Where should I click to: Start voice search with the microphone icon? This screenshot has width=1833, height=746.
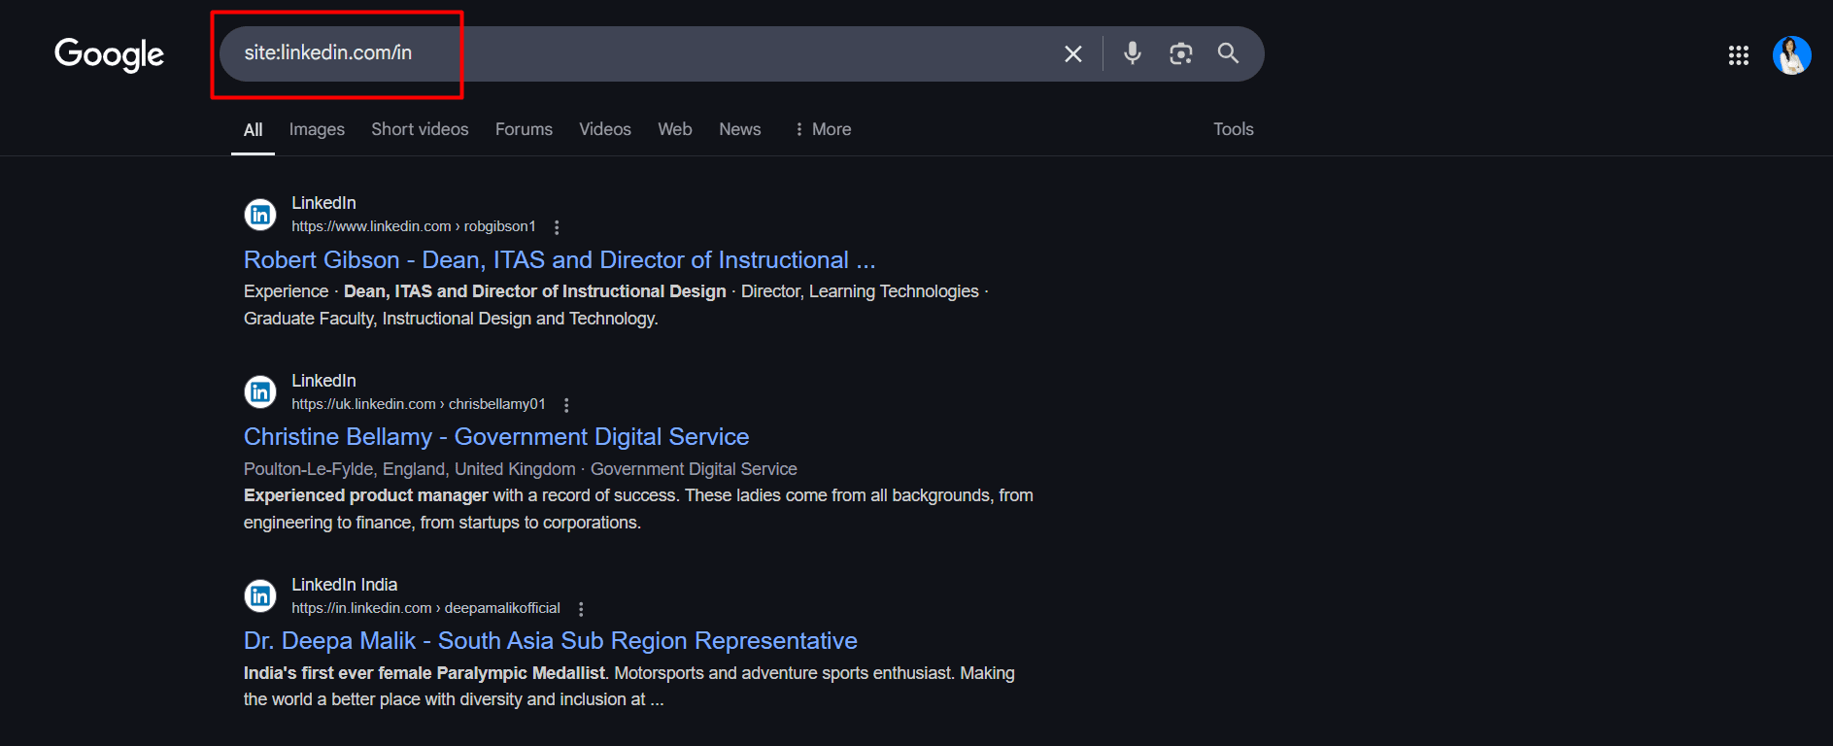[1132, 53]
